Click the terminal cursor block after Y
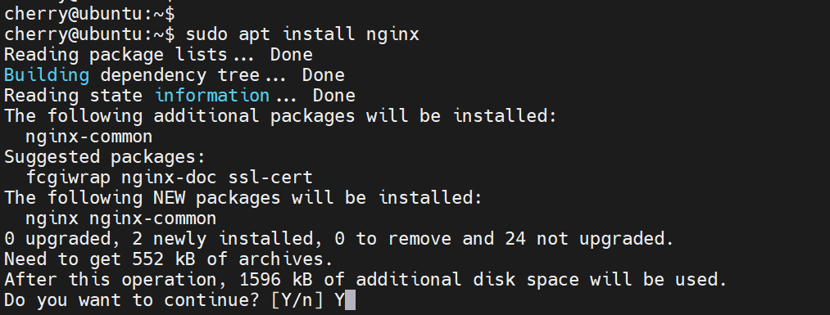 (x=350, y=300)
